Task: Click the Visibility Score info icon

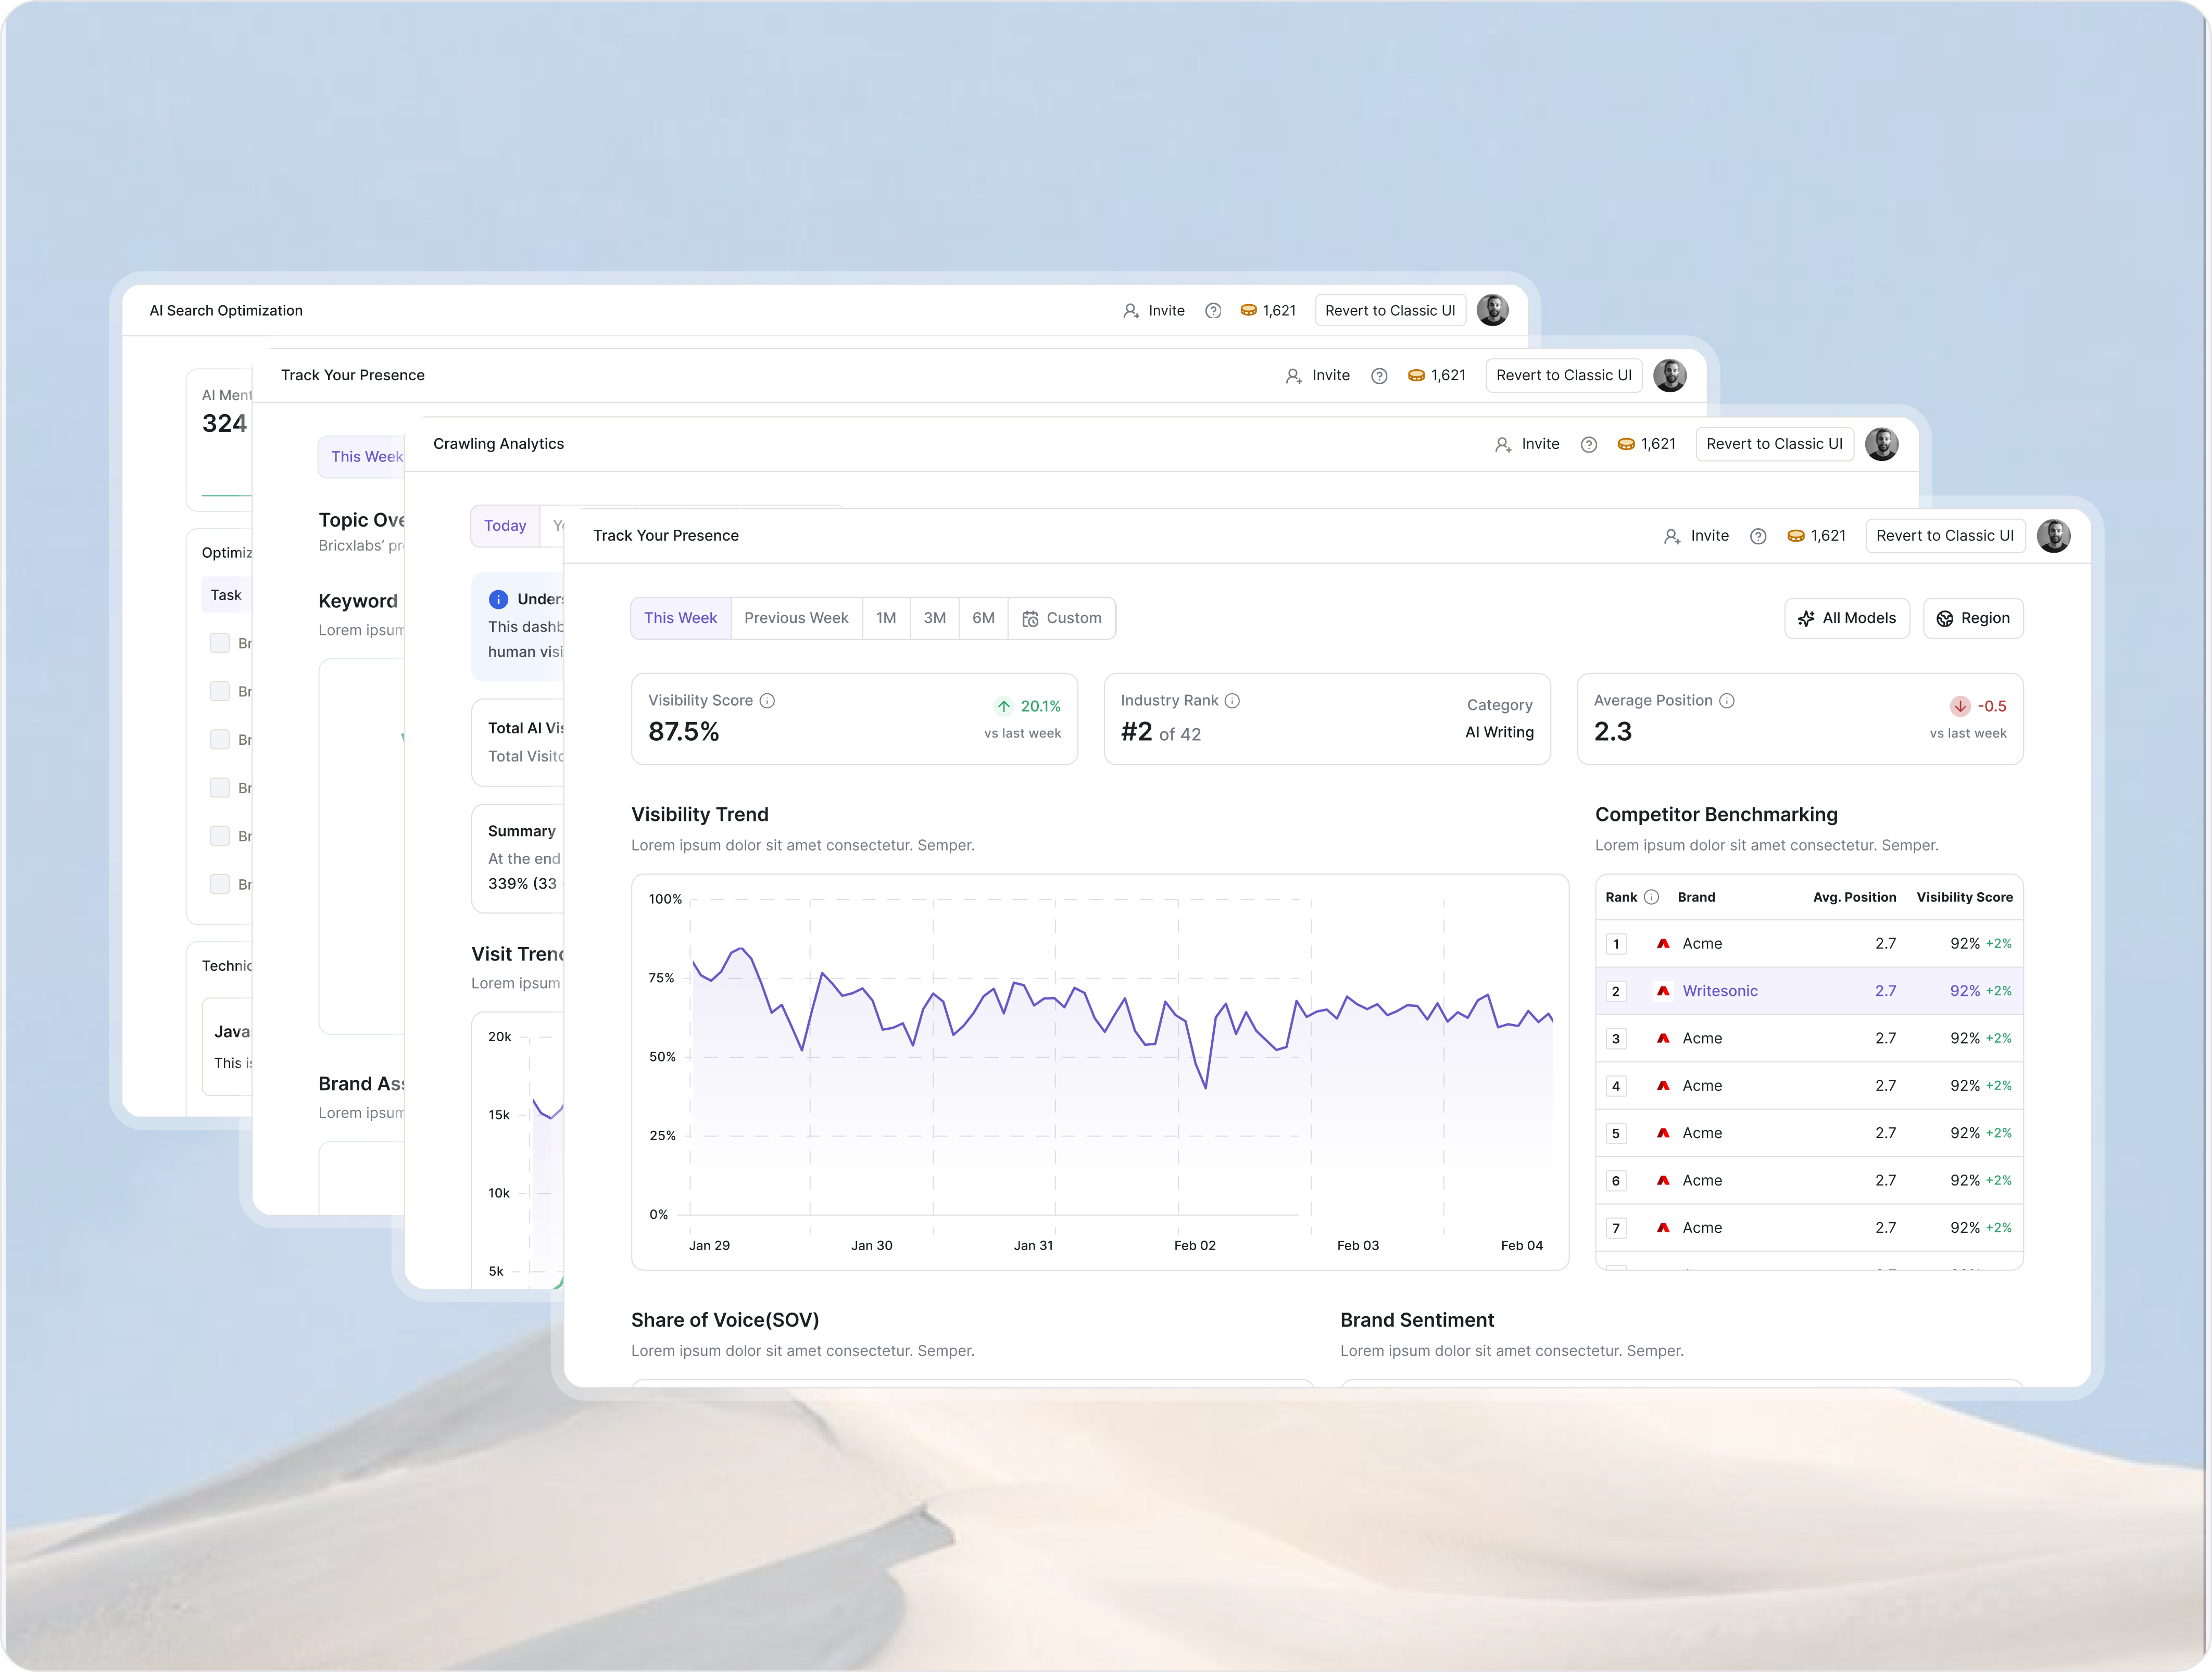Action: 767,701
